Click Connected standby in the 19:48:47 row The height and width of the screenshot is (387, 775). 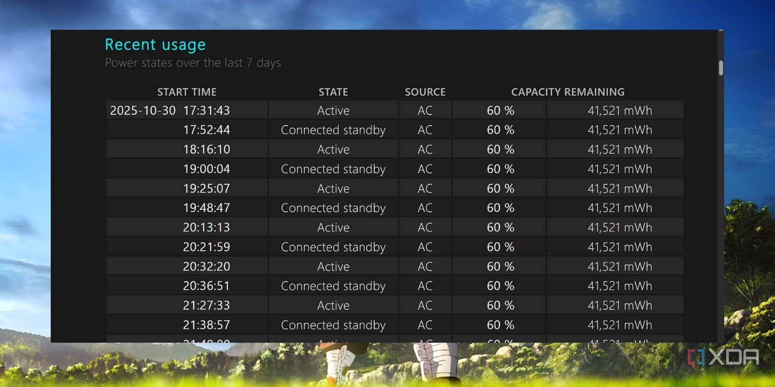point(333,208)
